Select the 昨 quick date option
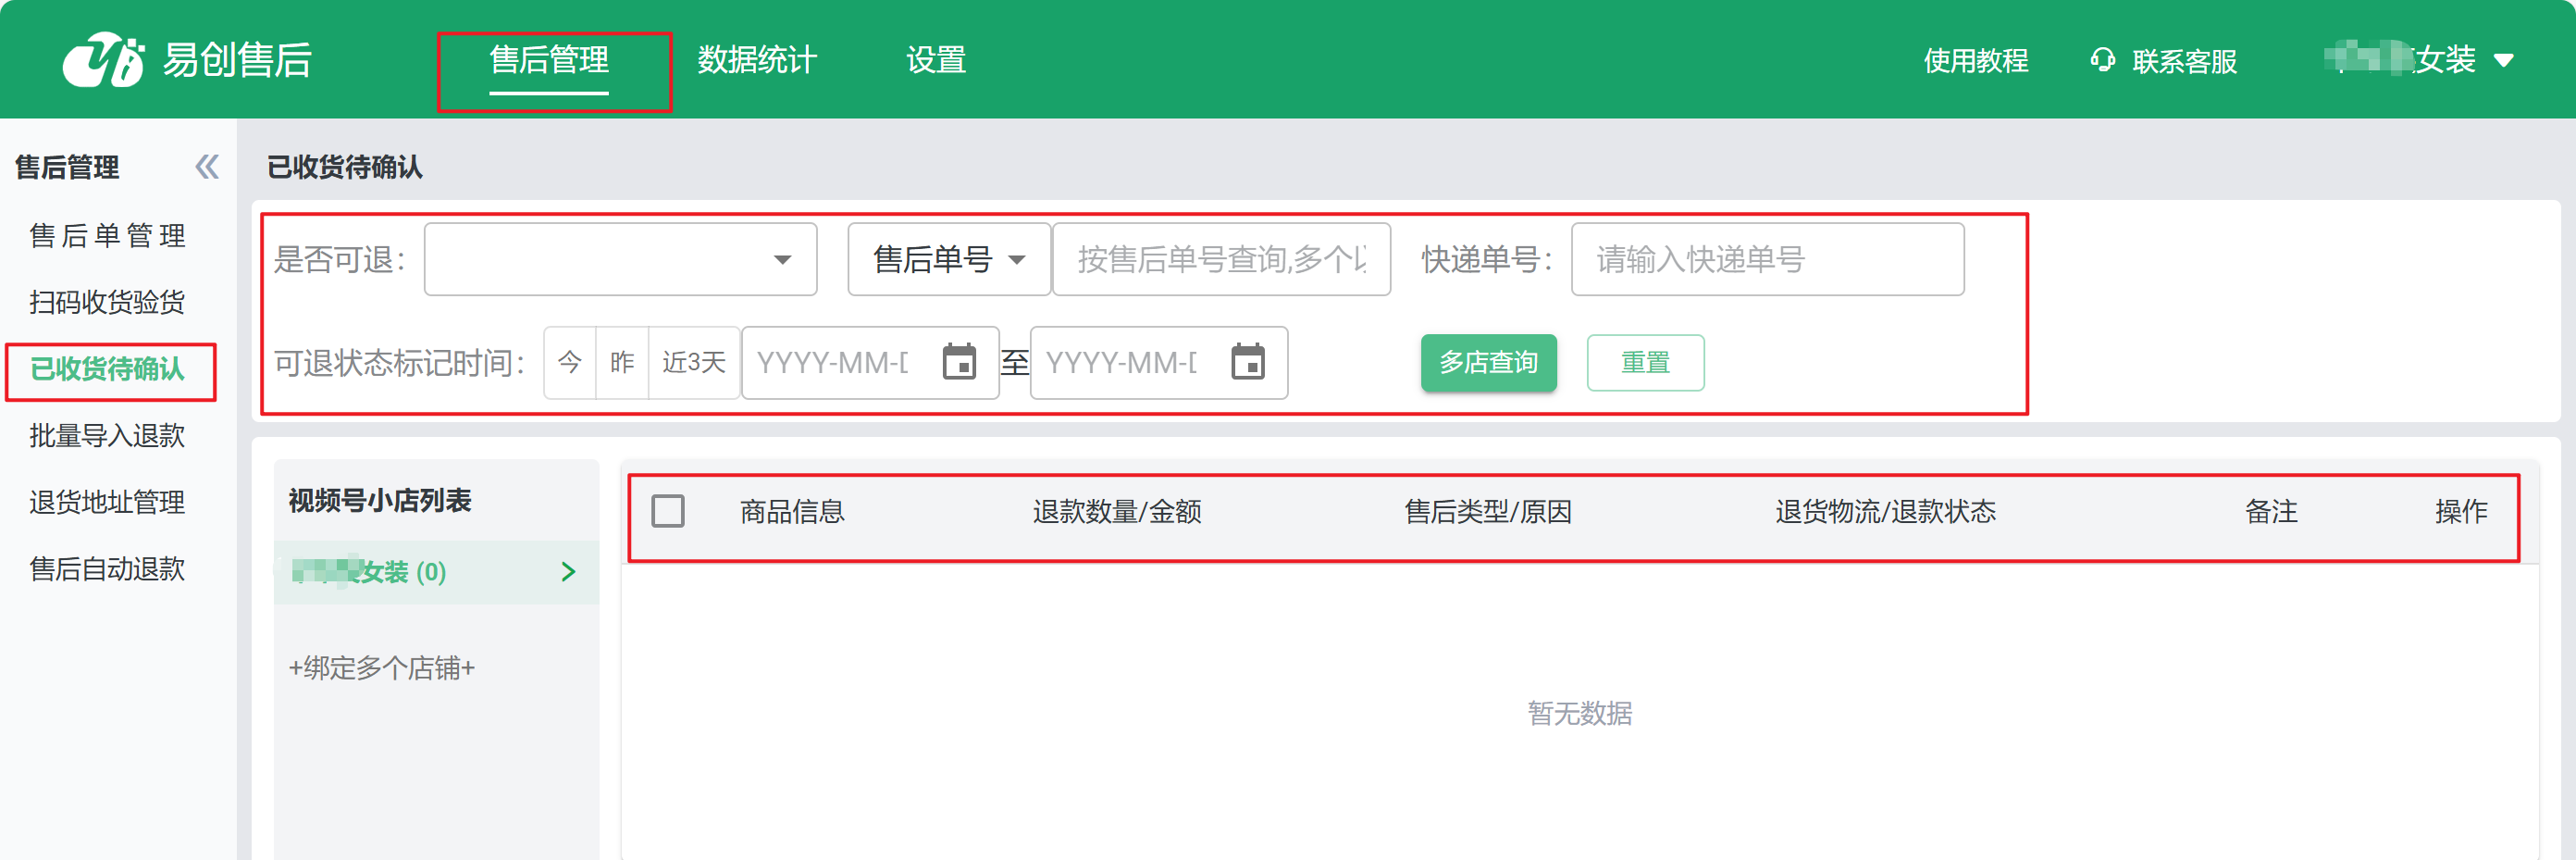Image resolution: width=2576 pixels, height=860 pixels. 622,362
